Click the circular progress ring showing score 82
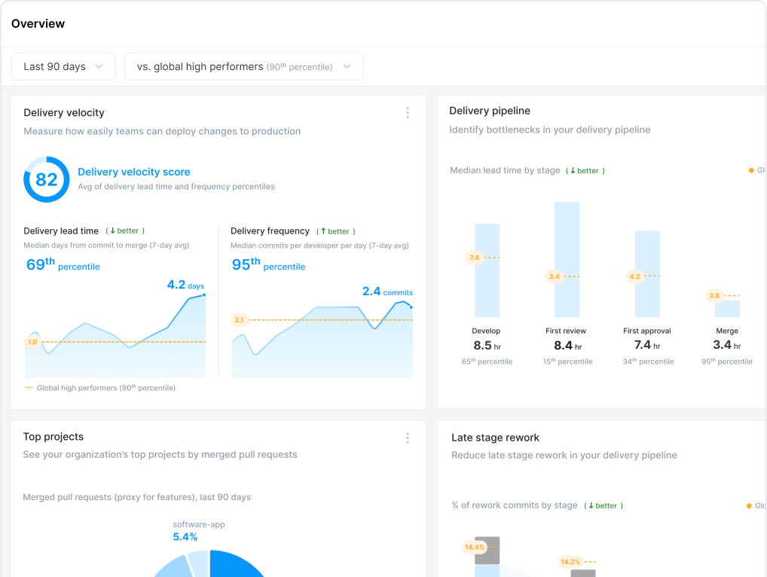Image resolution: width=767 pixels, height=577 pixels. (x=46, y=179)
